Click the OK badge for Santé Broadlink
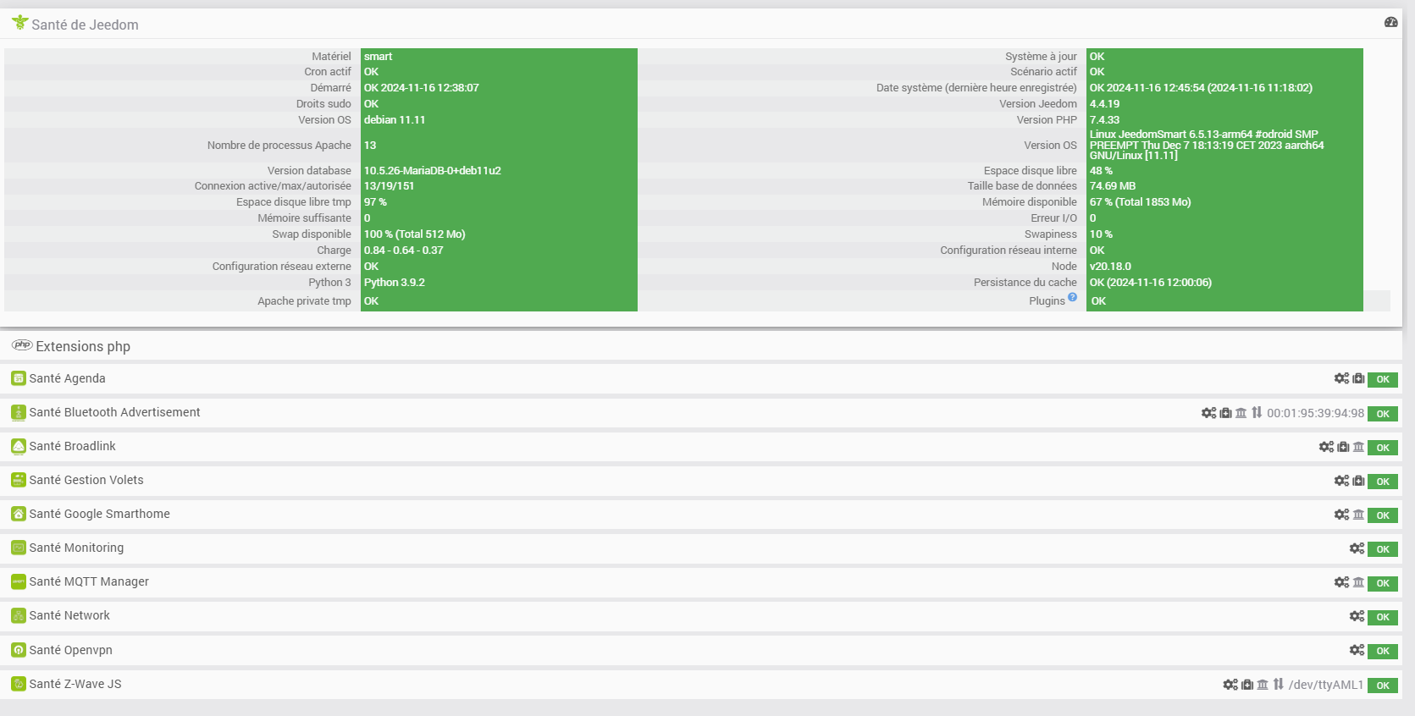The width and height of the screenshot is (1415, 716). click(x=1383, y=447)
